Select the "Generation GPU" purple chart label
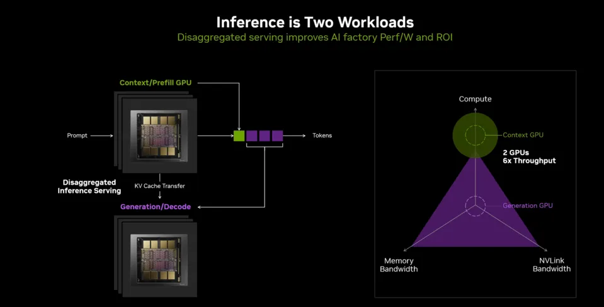 528,206
